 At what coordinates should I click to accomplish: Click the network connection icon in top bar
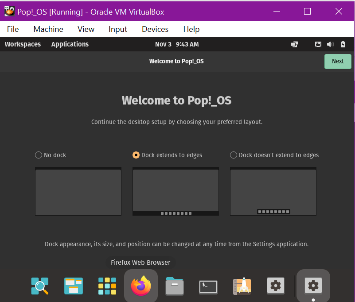tap(294, 44)
